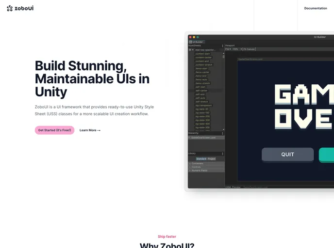Open the File dropdown in Viewport
The width and height of the screenshot is (334, 248).
[x=228, y=49]
